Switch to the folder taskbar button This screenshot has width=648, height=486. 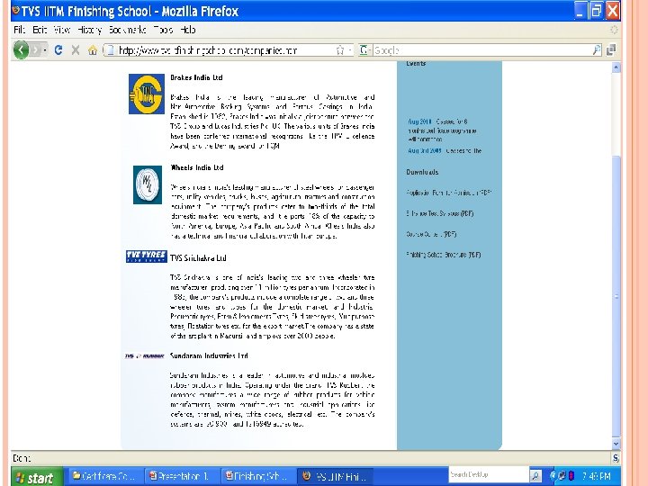click(x=105, y=476)
